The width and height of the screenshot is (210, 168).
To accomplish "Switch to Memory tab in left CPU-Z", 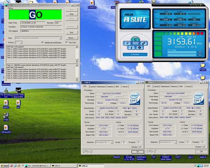I will click(x=110, y=87).
